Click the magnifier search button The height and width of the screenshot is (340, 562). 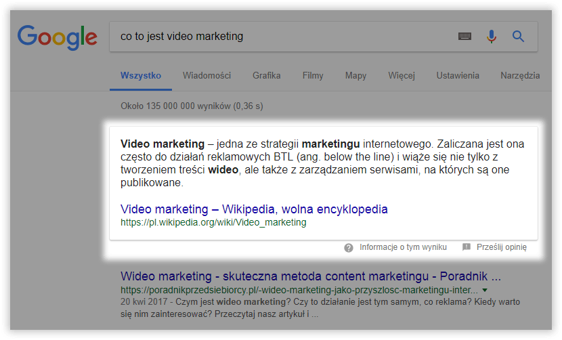518,36
